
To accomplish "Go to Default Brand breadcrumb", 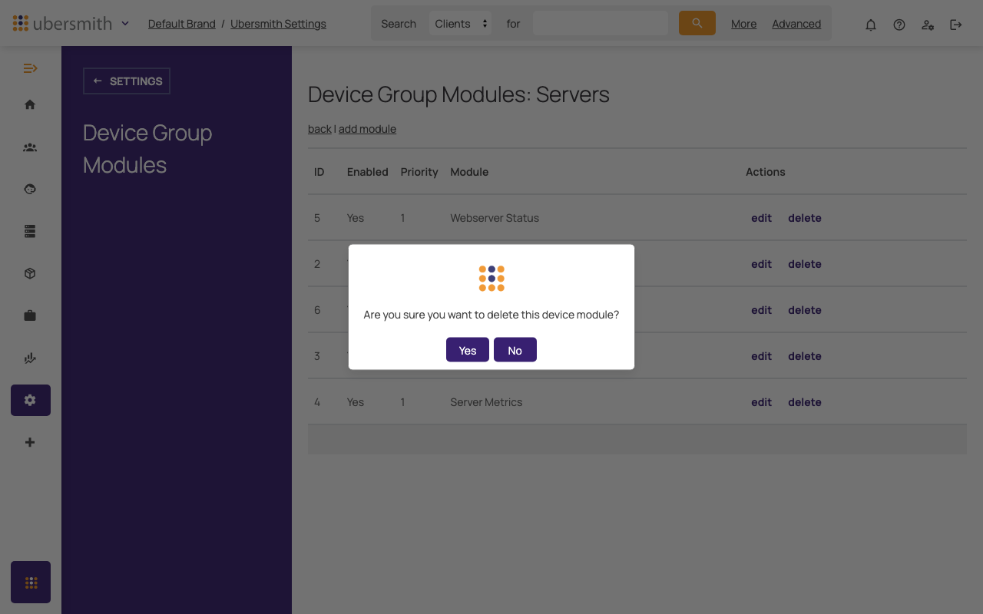I will pos(182,24).
